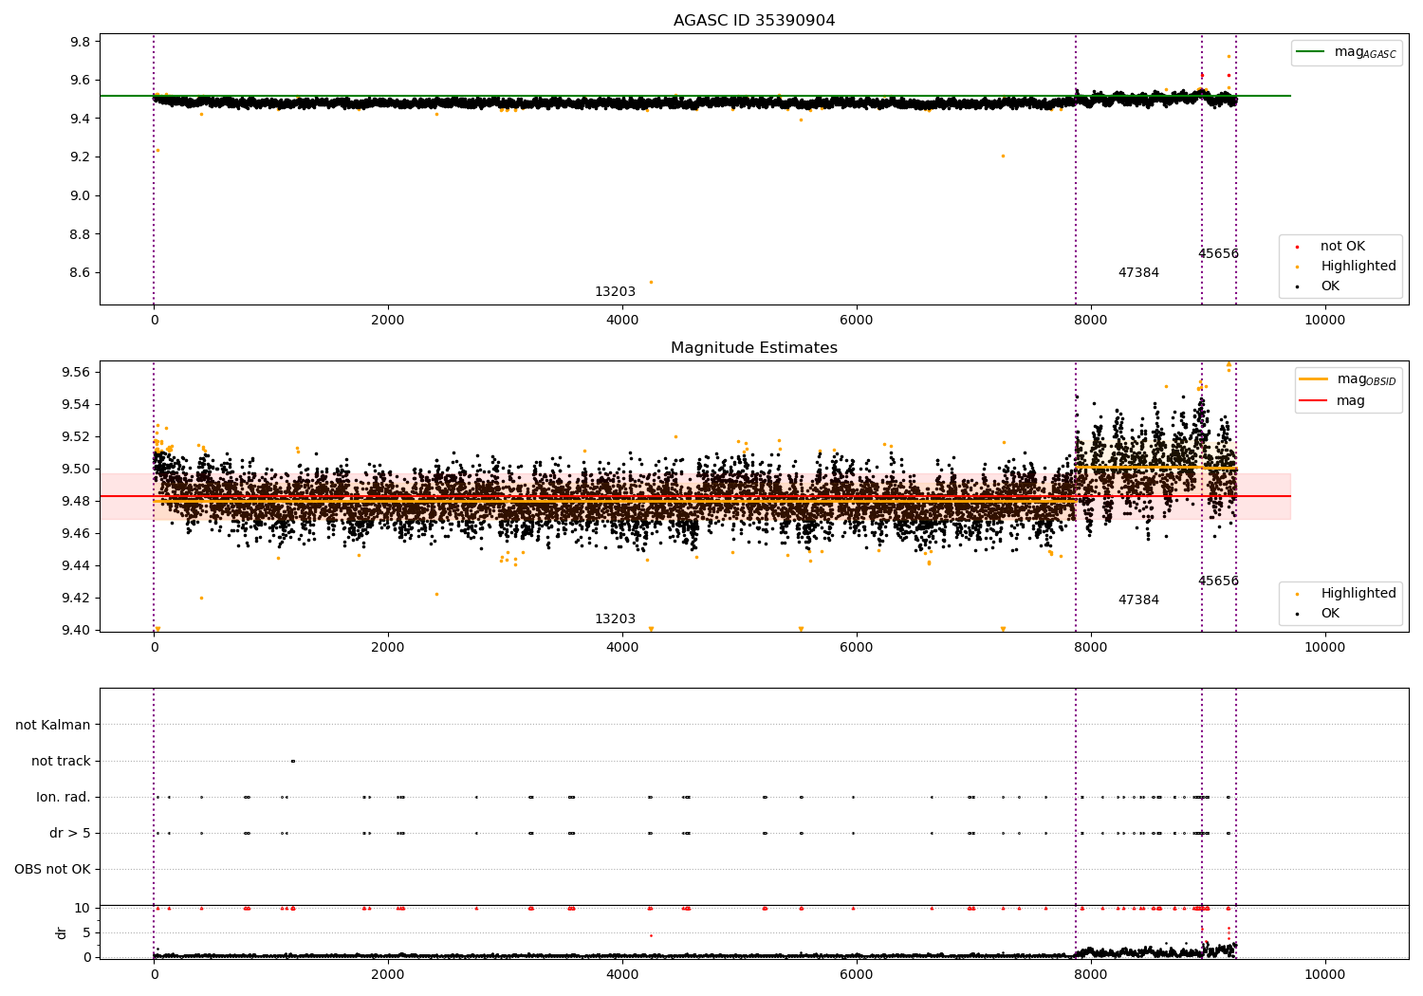This screenshot has width=1423, height=996.
Task: Click the 9.48 y-tick label, middle plot
Action: pyautogui.click(x=77, y=501)
